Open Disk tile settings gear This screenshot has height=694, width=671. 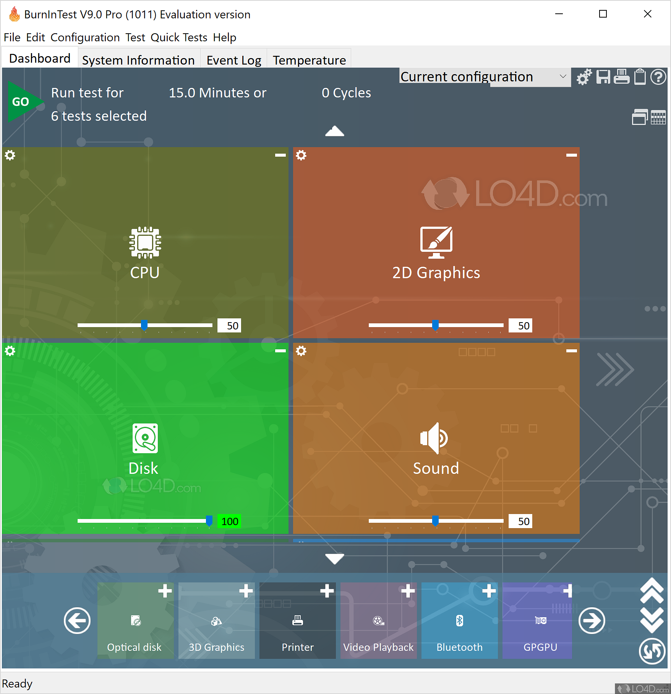[10, 351]
